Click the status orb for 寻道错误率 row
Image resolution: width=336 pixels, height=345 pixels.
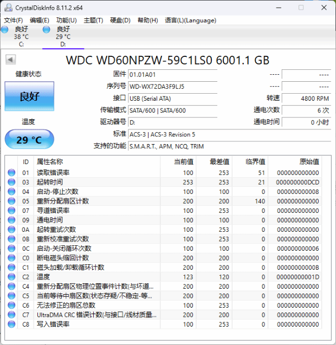(11, 211)
